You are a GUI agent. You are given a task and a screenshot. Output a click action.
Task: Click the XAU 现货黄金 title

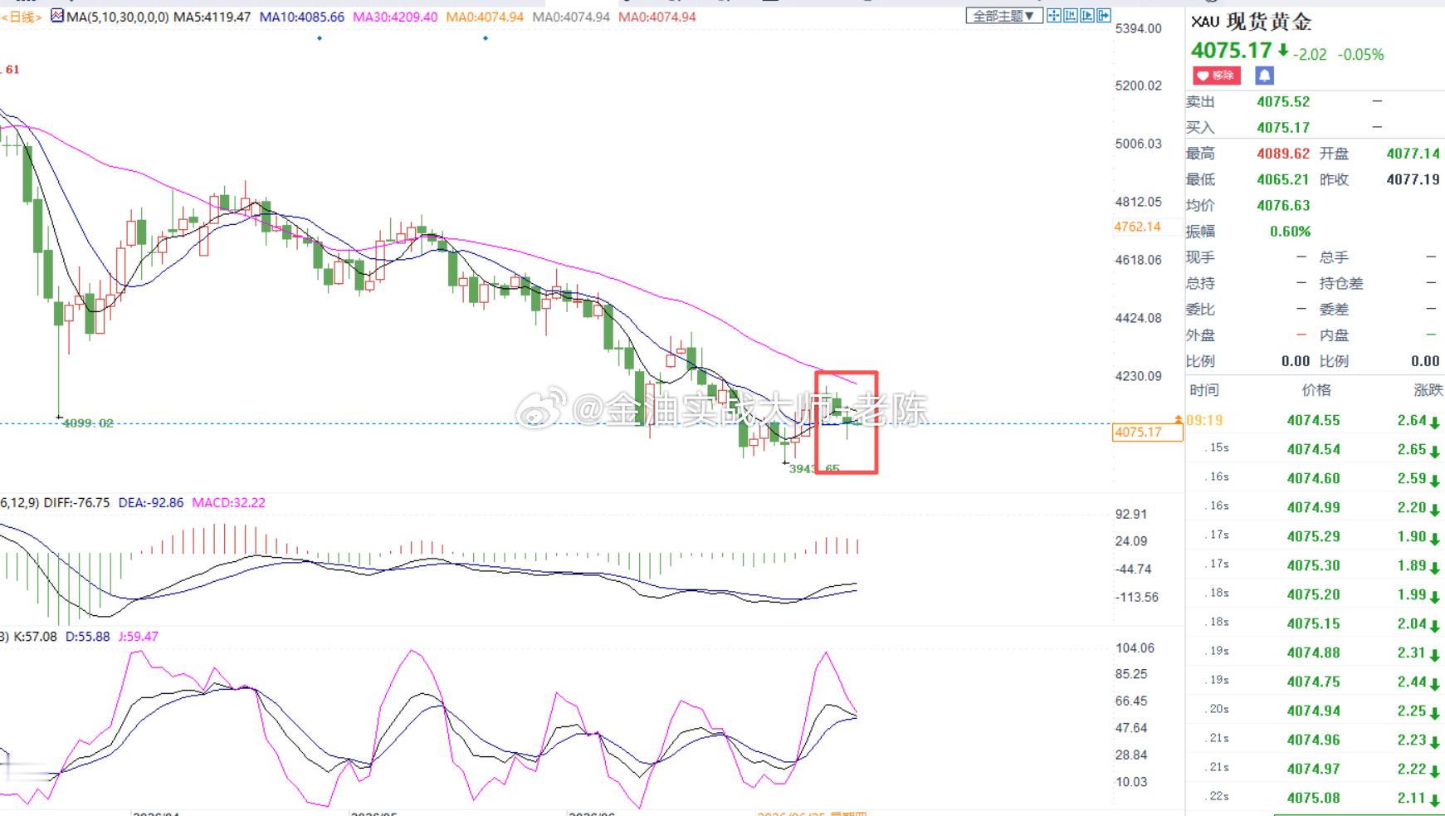[1251, 22]
